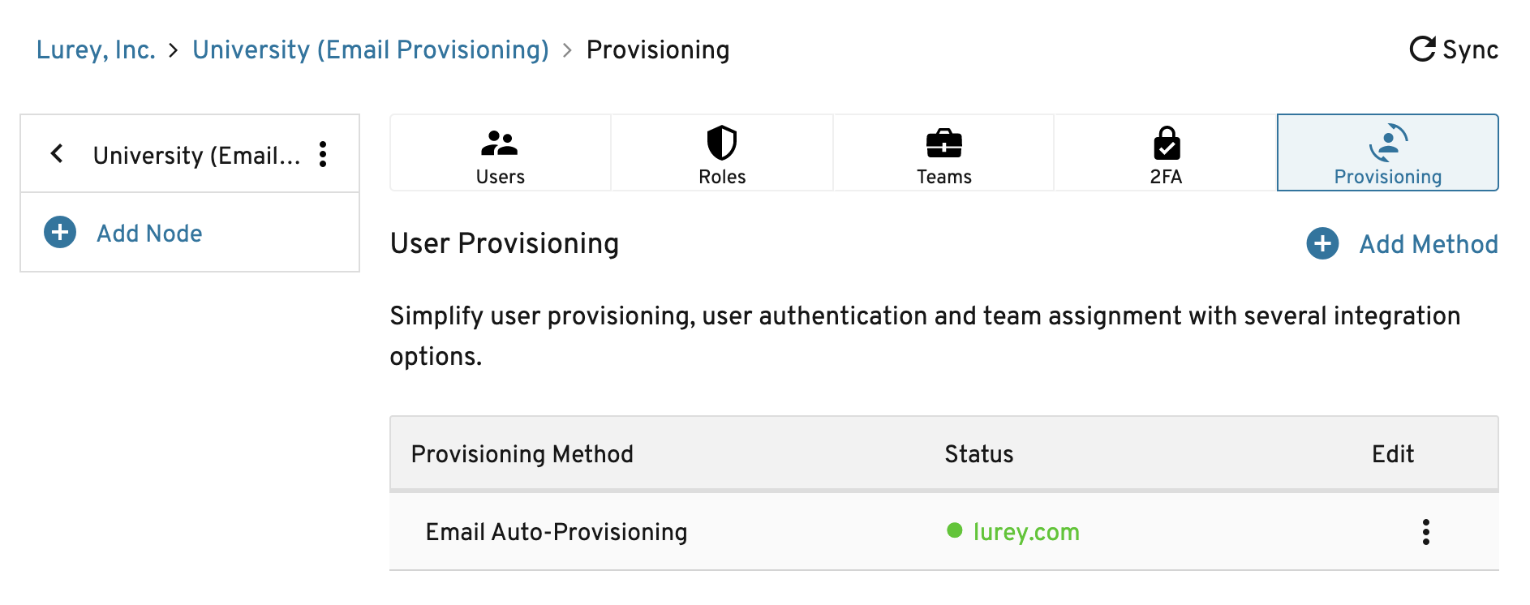
Task: Click the Status column header
Action: [x=979, y=454]
